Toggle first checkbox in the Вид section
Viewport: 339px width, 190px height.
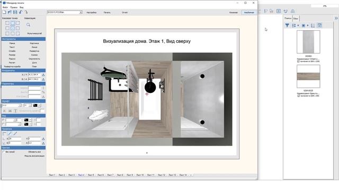3,120
